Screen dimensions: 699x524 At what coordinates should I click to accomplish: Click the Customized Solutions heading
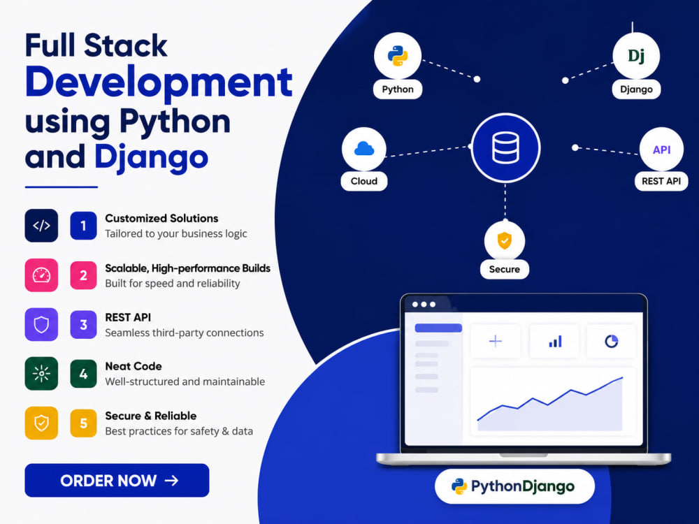[161, 218]
